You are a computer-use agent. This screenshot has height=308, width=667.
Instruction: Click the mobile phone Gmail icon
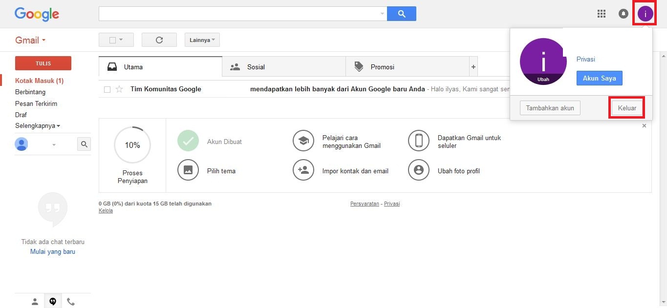click(x=419, y=141)
